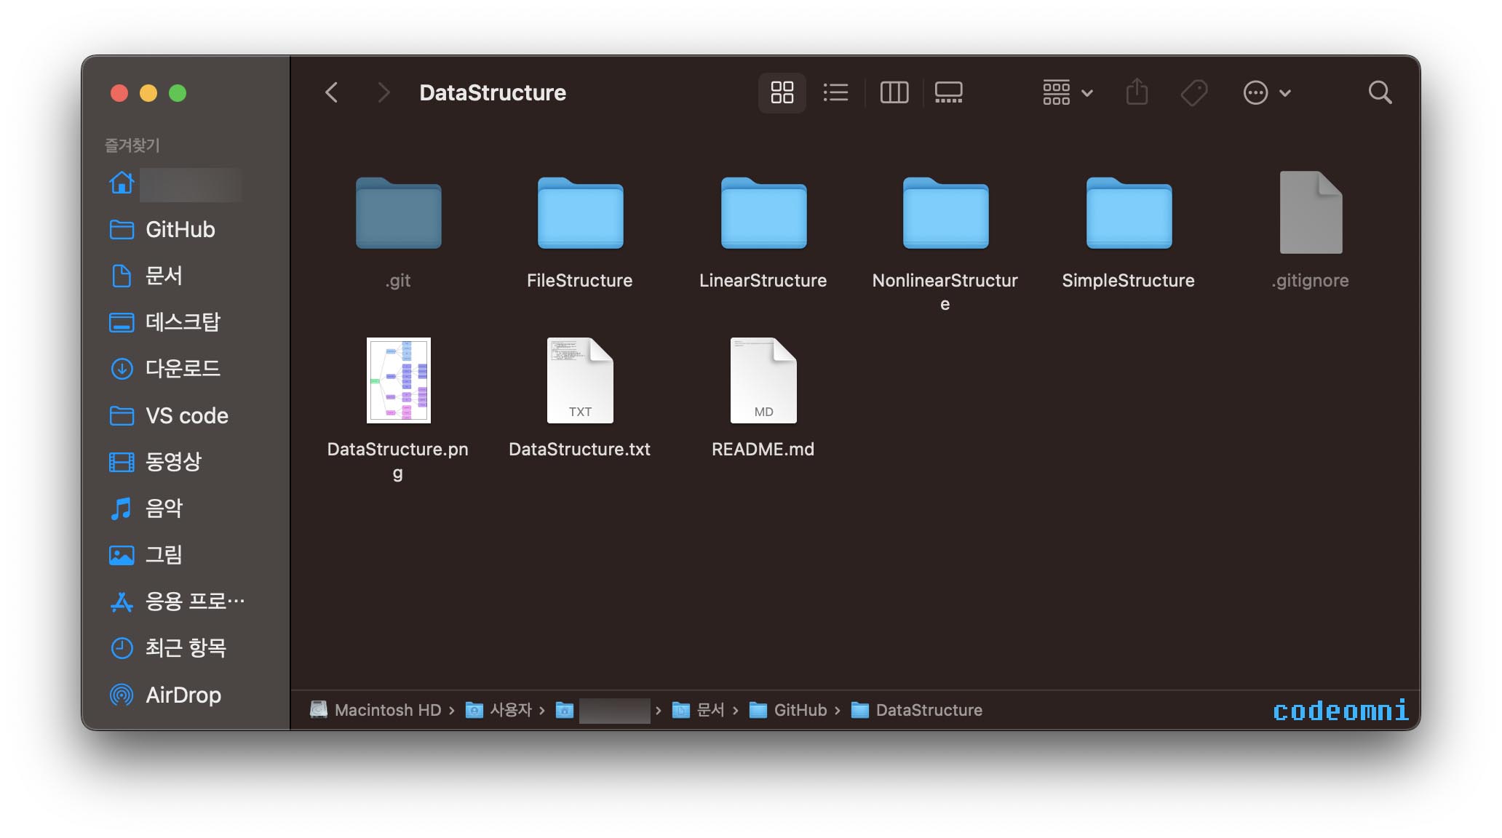Select the GitHub sidebar favorite

(180, 229)
